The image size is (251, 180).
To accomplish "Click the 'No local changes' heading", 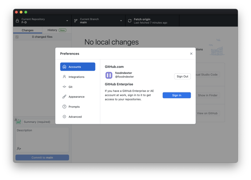I will coord(112,42).
